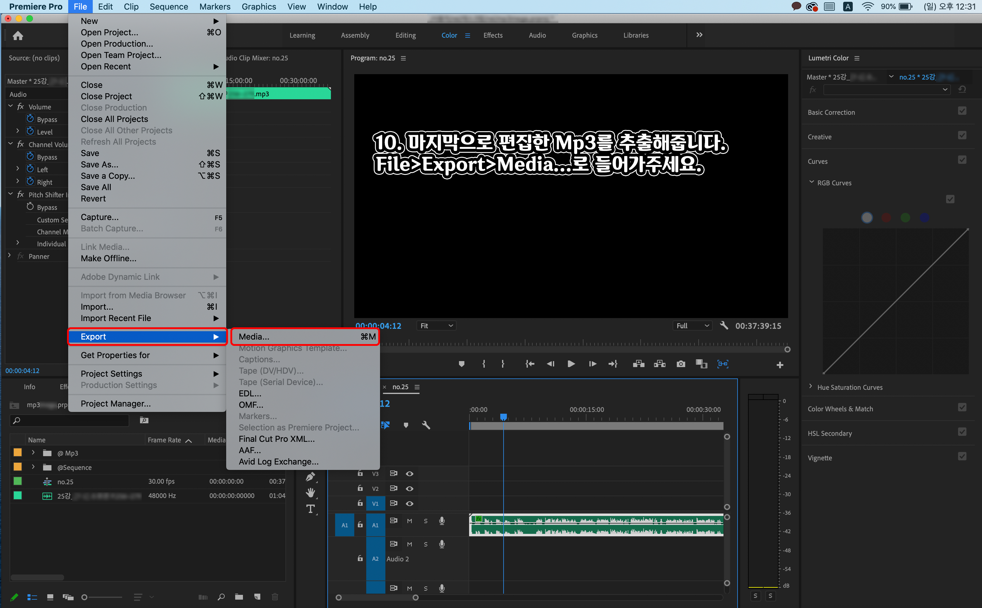Select the Hand tool
This screenshot has width=982, height=608.
[310, 493]
